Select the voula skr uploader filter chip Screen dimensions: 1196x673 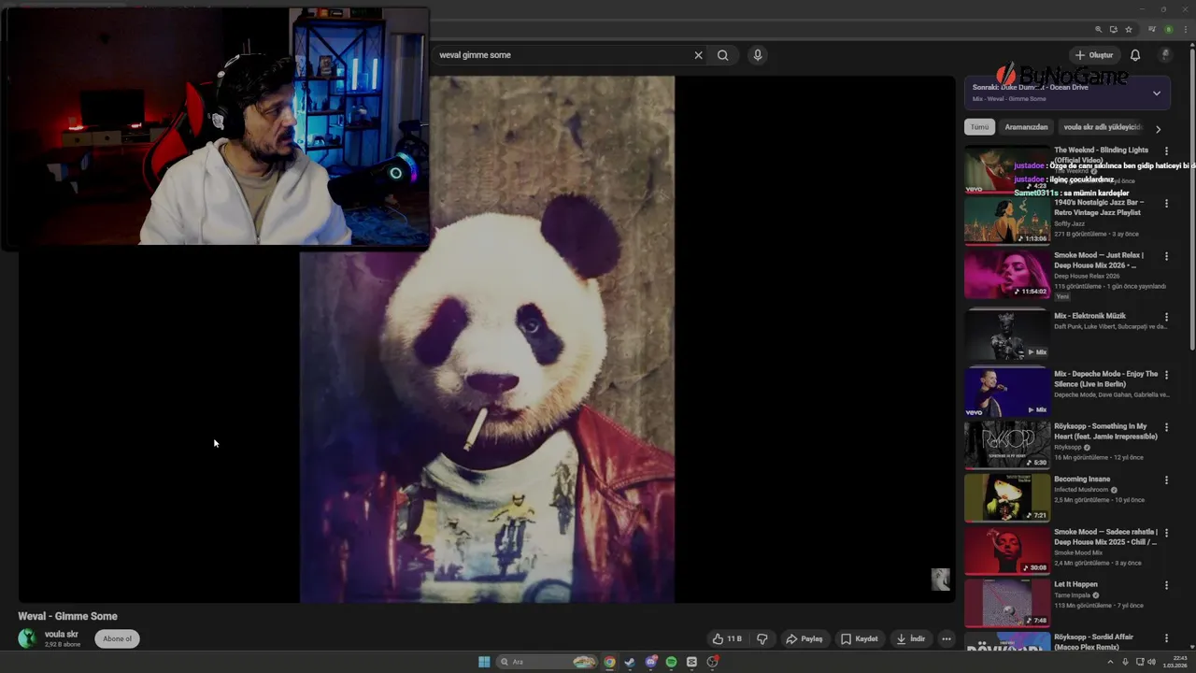click(1103, 127)
